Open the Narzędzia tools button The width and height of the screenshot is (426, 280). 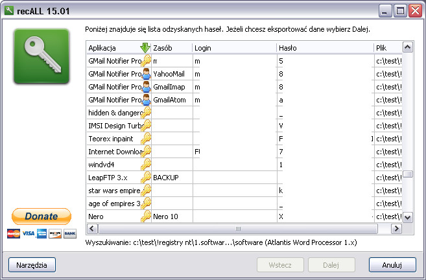pyautogui.click(x=32, y=265)
